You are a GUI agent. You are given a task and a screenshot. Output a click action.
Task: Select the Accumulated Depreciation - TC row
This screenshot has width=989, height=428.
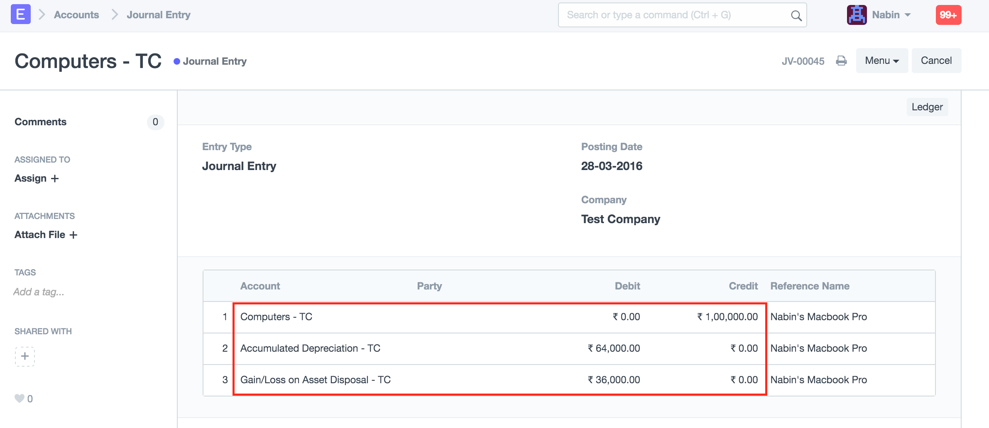(310, 348)
